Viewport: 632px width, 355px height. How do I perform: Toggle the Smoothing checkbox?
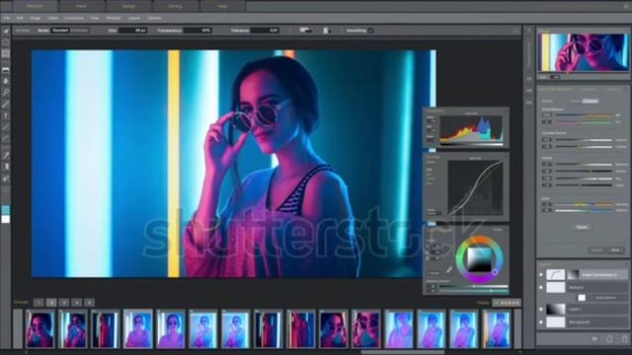pos(370,31)
